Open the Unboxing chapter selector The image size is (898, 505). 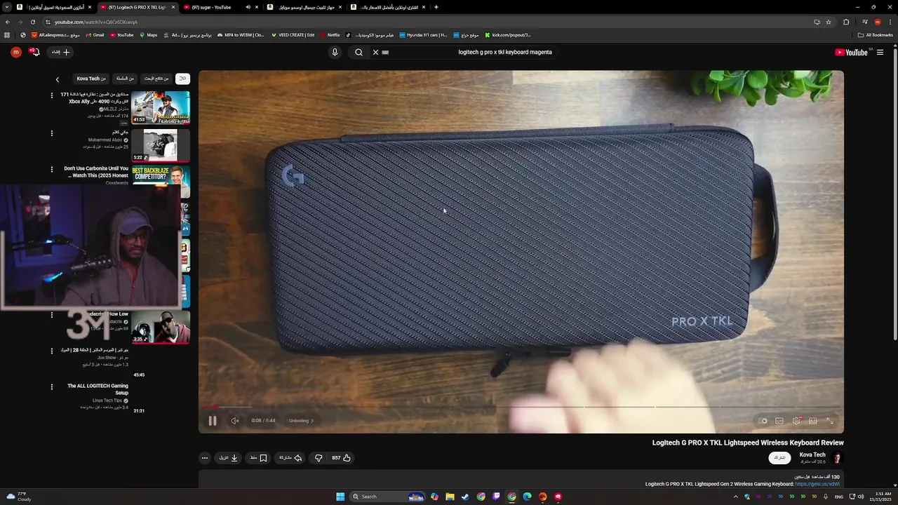tap(301, 421)
